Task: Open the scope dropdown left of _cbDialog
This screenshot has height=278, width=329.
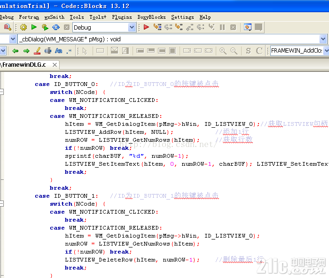Action: [13, 39]
